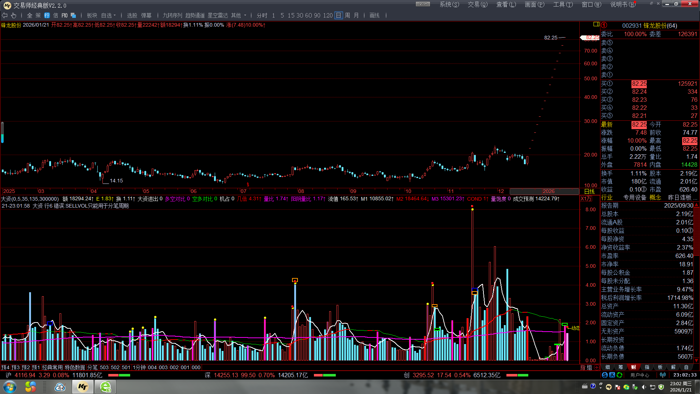Select the hand pointer tool icon
Viewport: 700px width, 394px height.
point(13,15)
